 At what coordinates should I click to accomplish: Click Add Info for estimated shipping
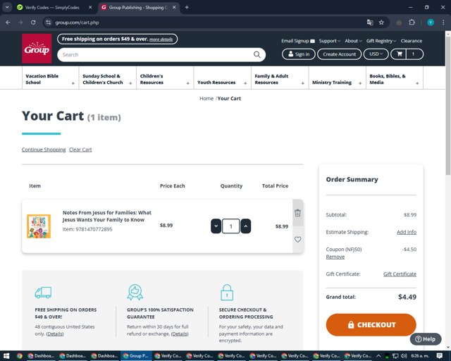coord(407,232)
